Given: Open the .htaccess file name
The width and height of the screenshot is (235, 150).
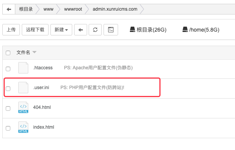Looking at the screenshot, I should 43,68.
